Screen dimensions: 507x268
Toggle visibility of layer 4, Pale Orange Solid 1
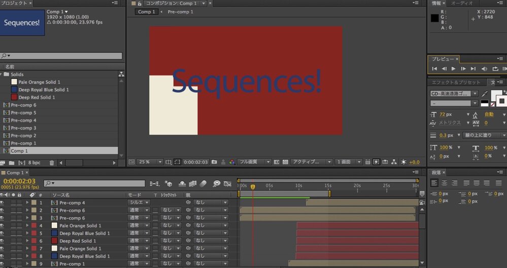[2, 225]
